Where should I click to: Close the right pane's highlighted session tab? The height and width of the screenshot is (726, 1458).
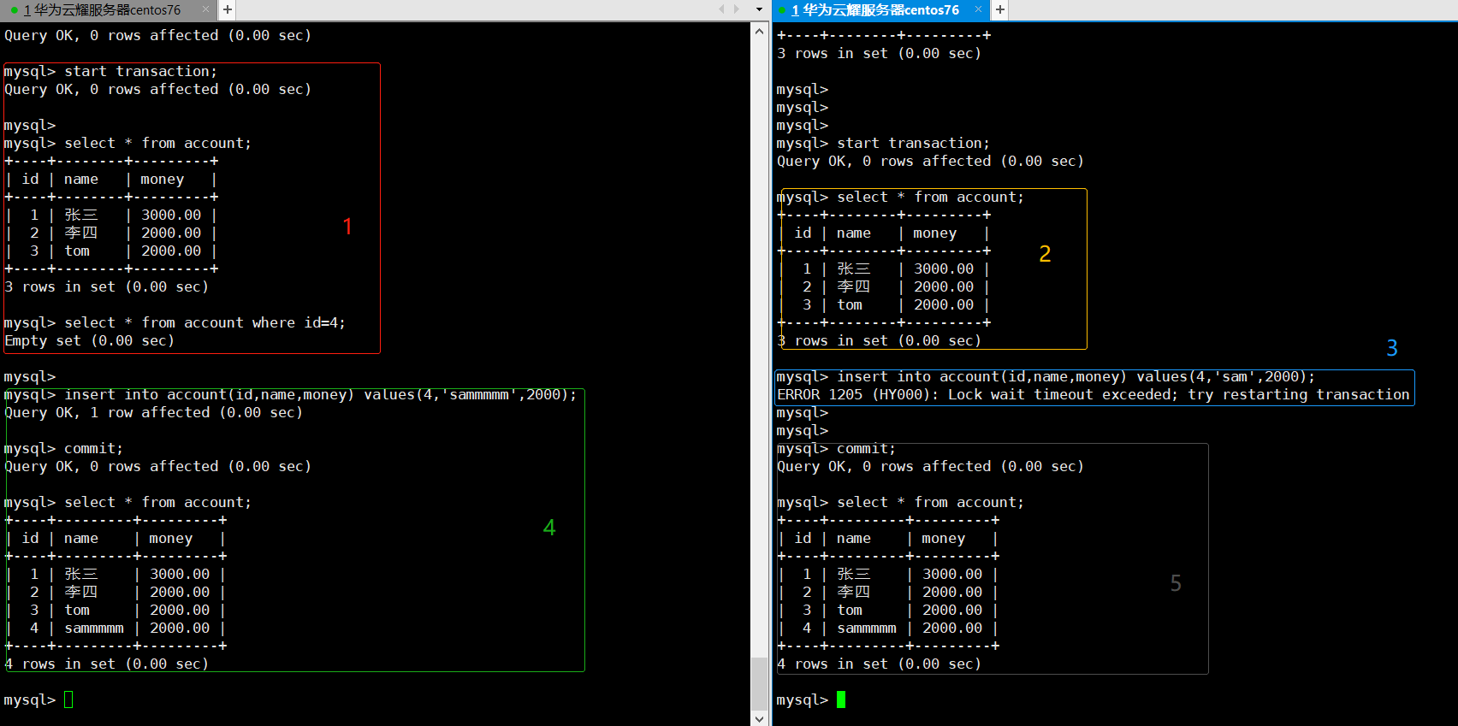(978, 9)
